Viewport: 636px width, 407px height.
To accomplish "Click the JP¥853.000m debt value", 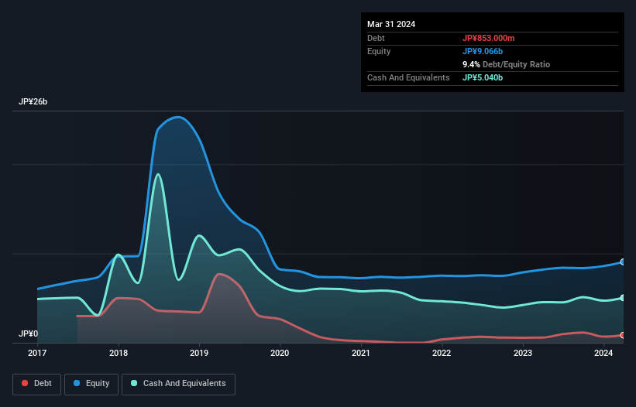I will pyautogui.click(x=488, y=38).
